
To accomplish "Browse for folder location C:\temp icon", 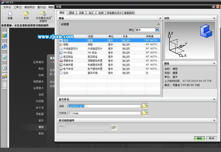I will (145, 113).
